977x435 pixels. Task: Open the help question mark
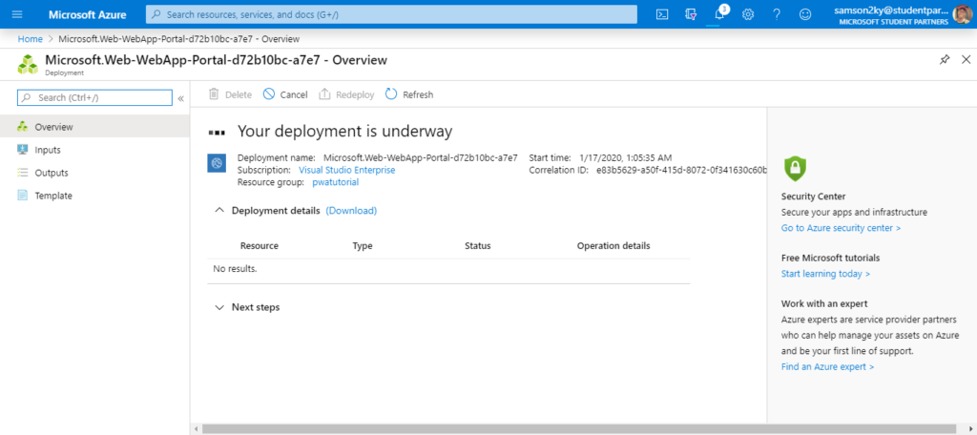point(777,14)
